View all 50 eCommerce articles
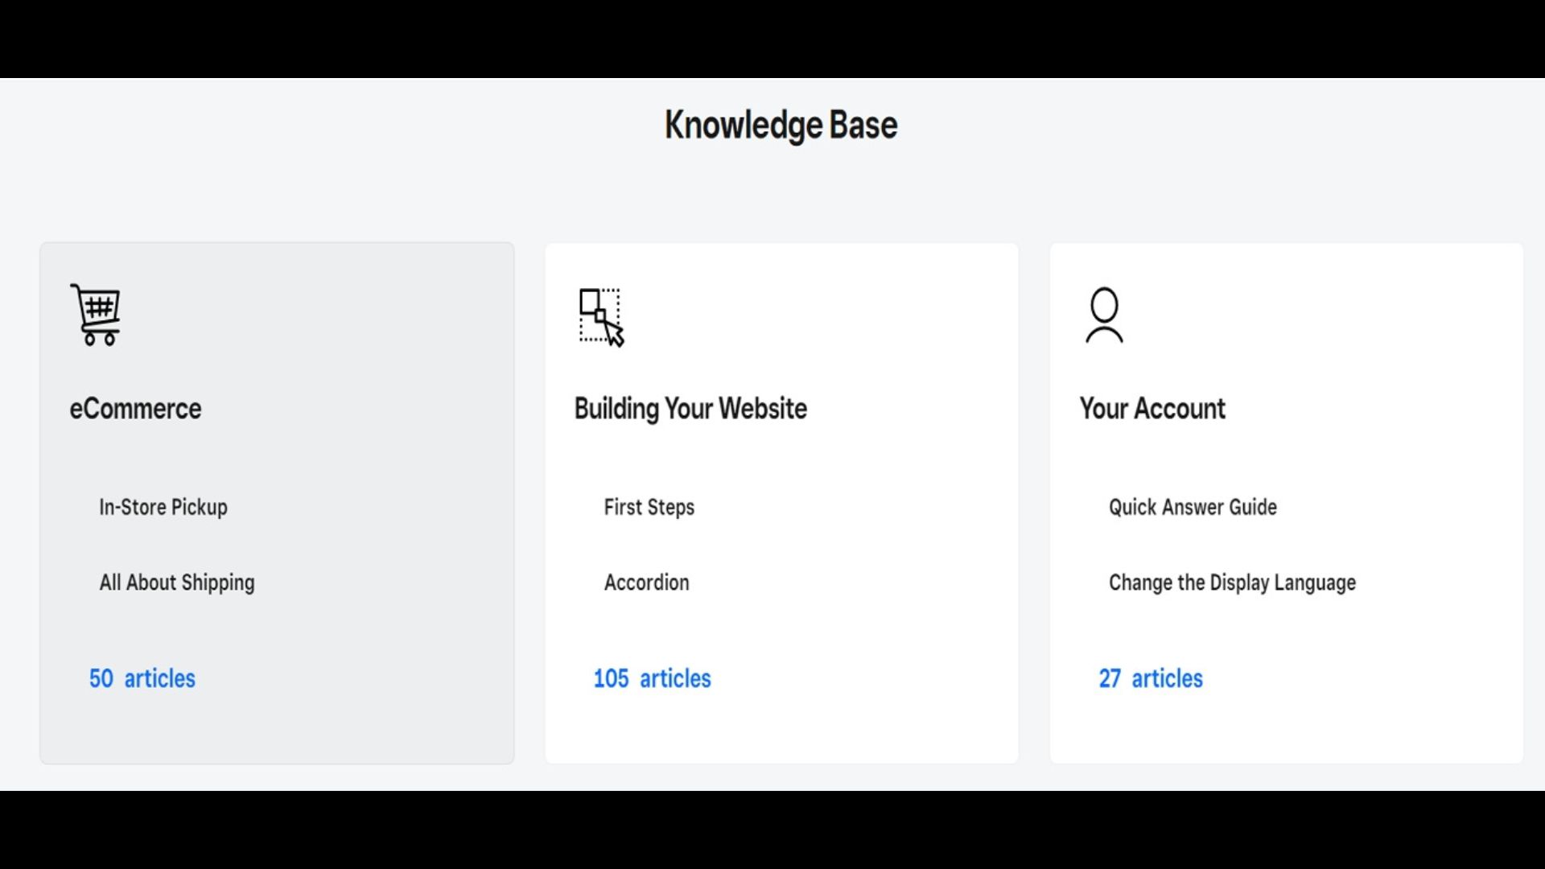The width and height of the screenshot is (1545, 869). point(142,678)
